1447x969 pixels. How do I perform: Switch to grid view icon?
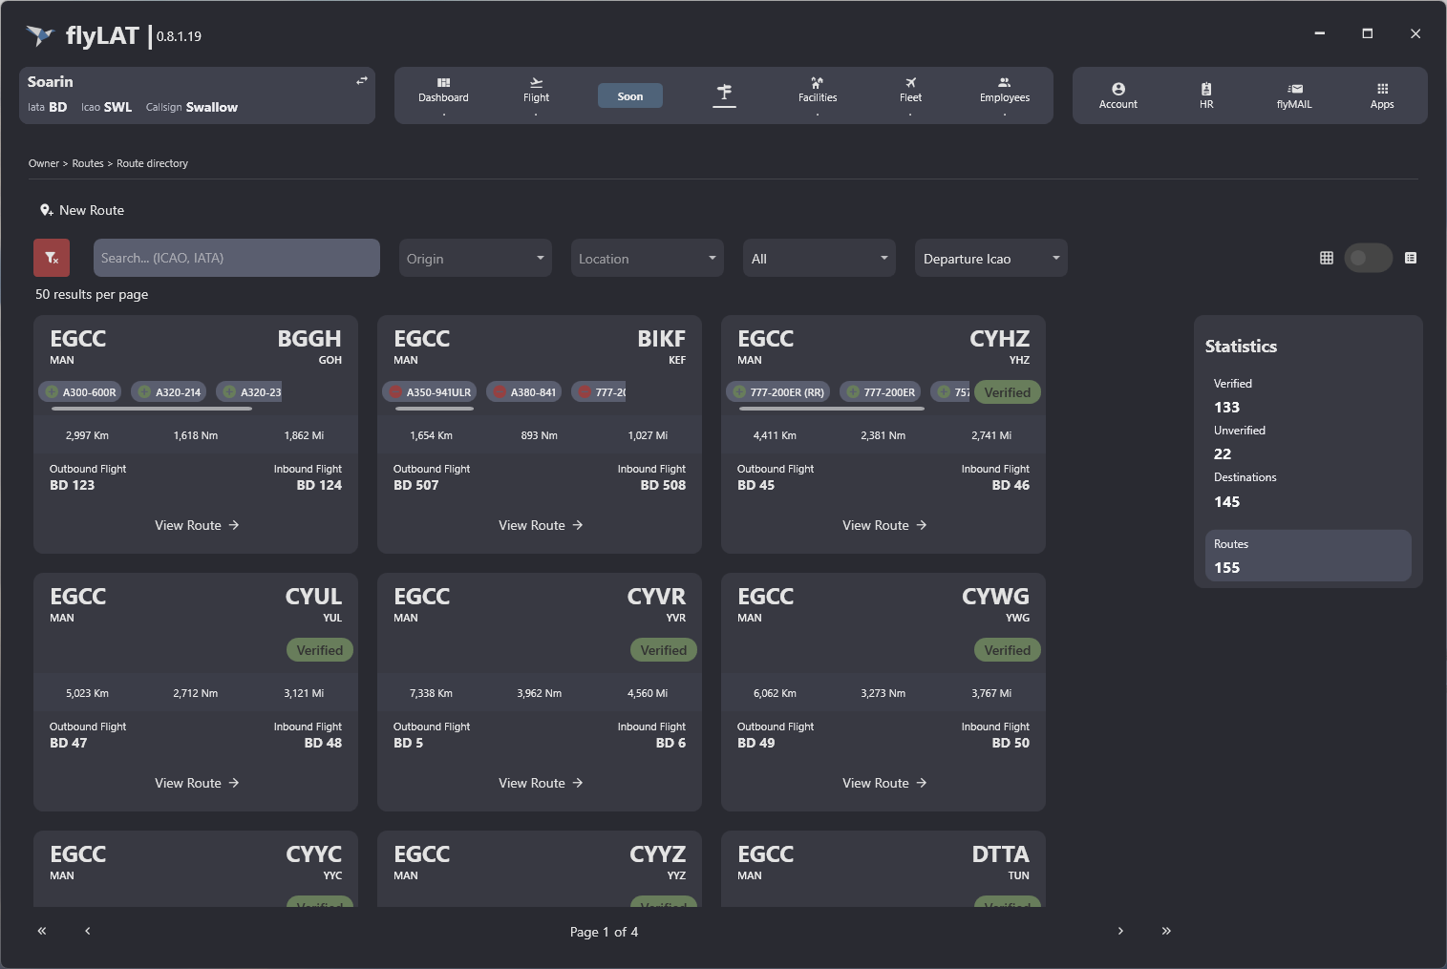pyautogui.click(x=1327, y=258)
